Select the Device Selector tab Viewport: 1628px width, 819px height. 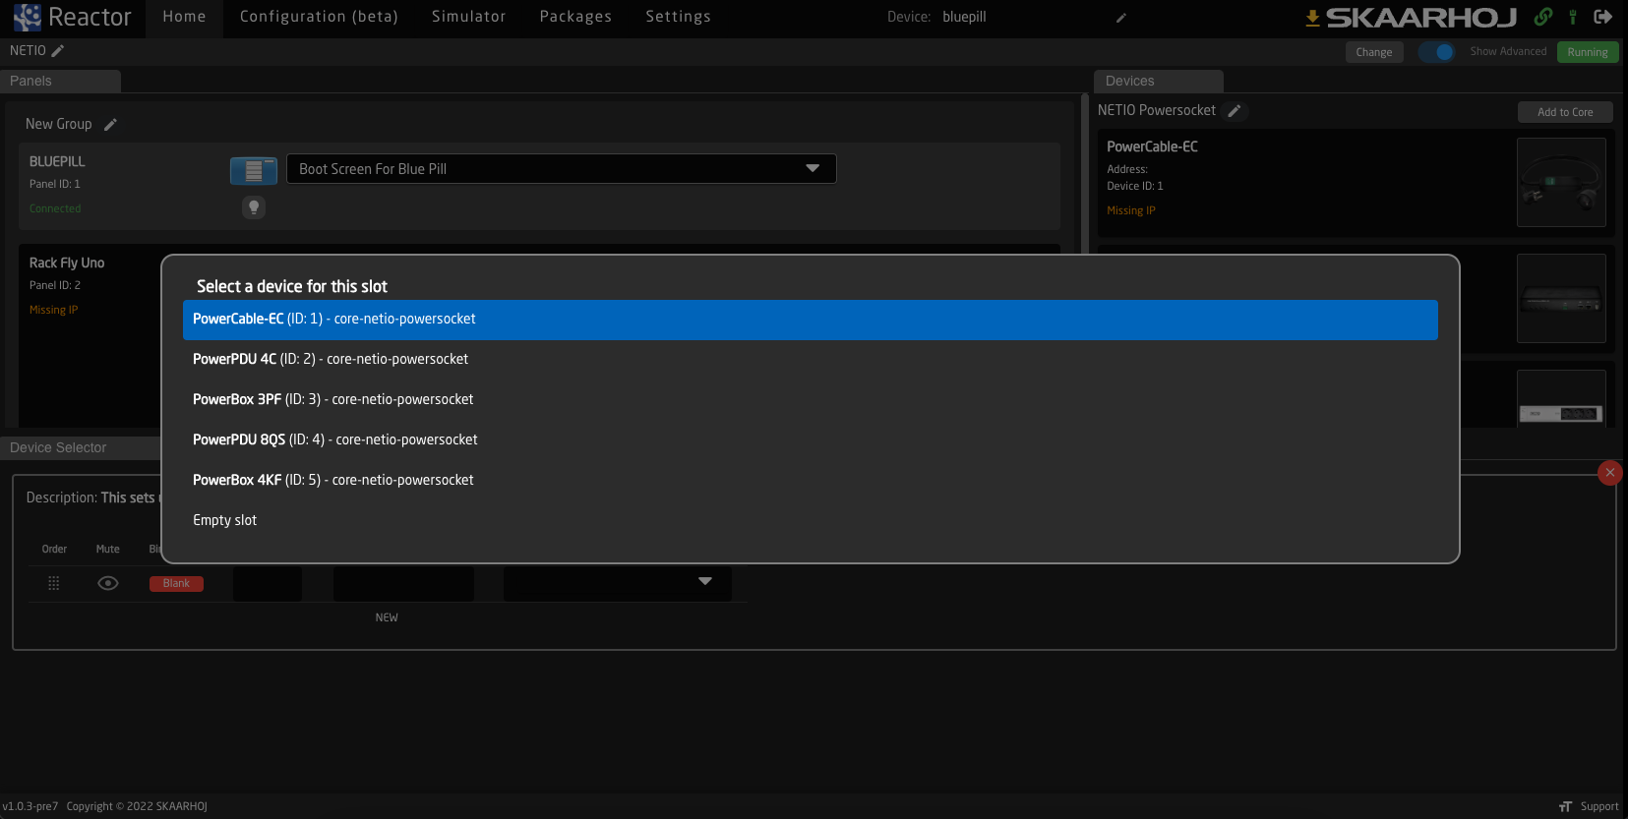[81, 447]
